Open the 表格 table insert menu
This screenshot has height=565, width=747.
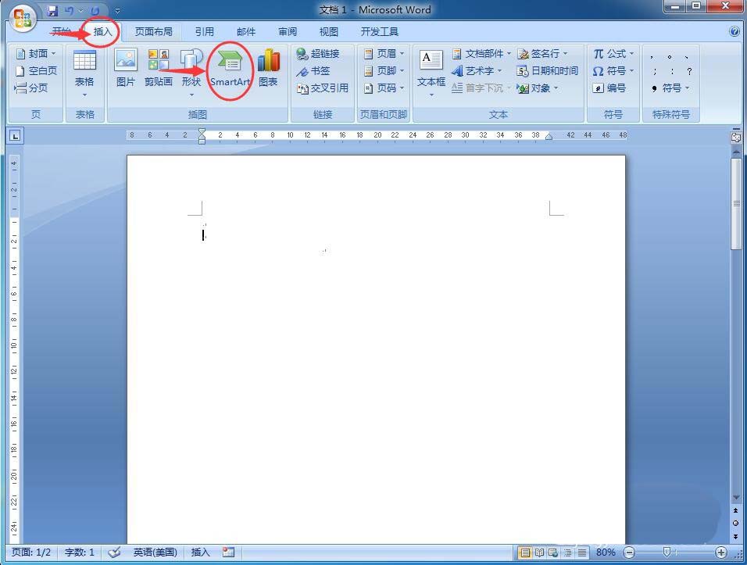pos(84,73)
